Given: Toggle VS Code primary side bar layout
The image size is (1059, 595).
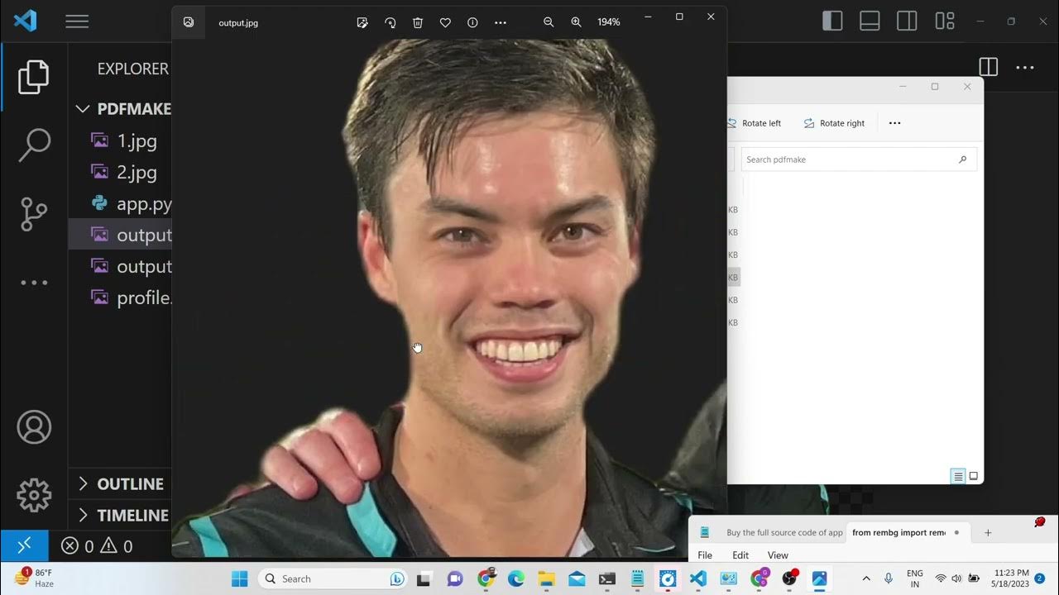Looking at the screenshot, I should pos(832,21).
